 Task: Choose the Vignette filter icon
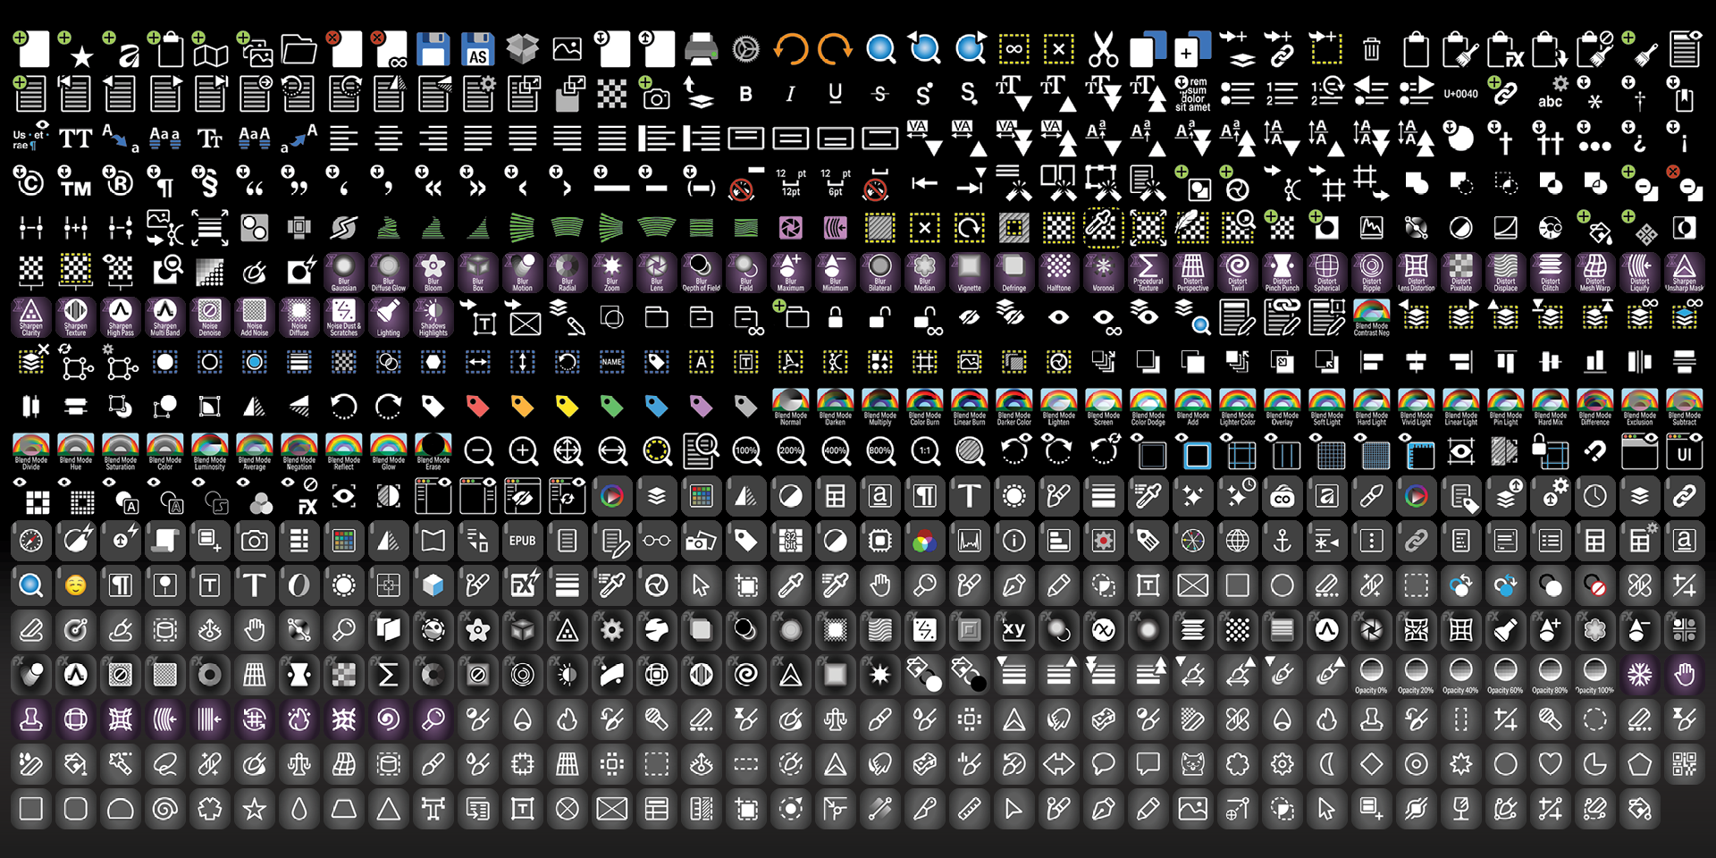pyautogui.click(x=970, y=273)
